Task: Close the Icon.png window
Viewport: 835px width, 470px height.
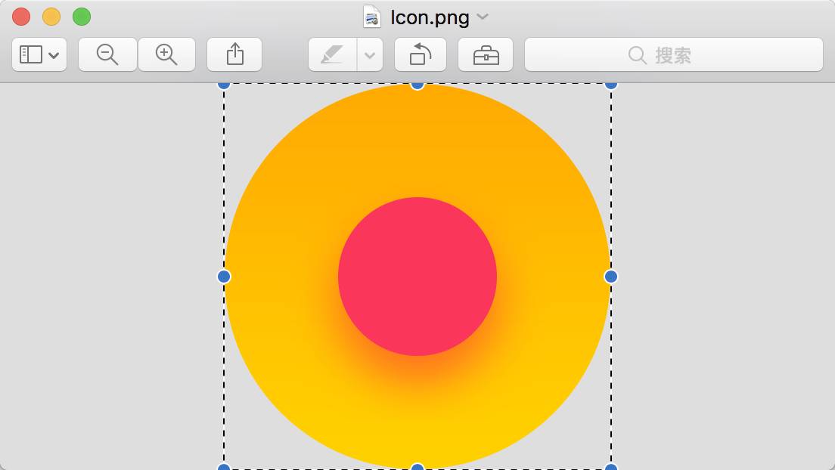Action: tap(21, 17)
